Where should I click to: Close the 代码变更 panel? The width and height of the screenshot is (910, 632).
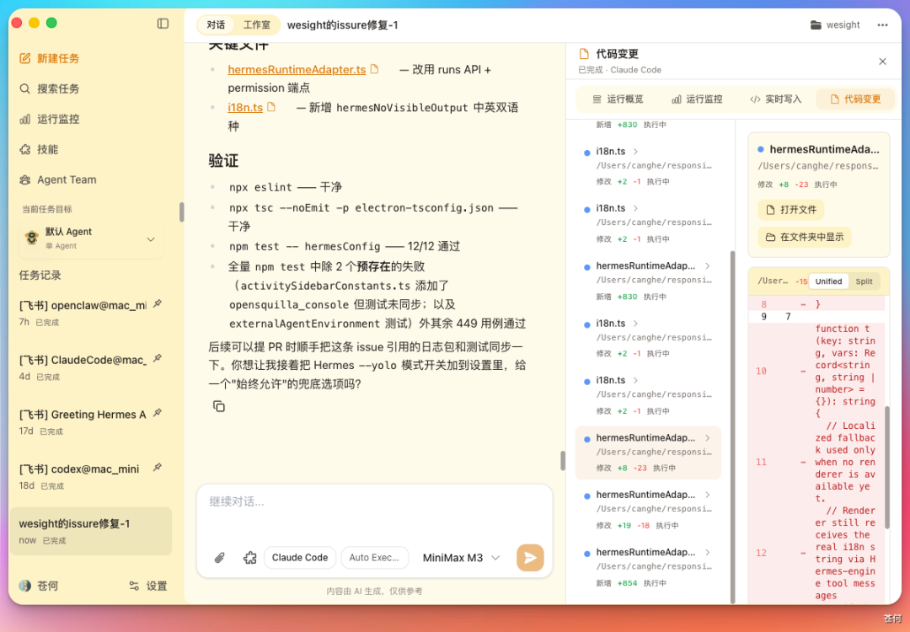click(x=882, y=62)
